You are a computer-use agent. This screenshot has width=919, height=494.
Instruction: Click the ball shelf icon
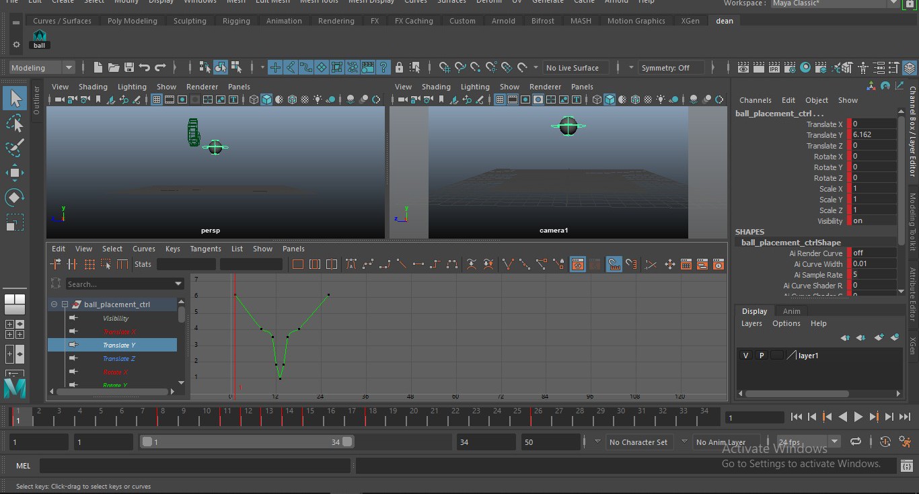point(40,39)
